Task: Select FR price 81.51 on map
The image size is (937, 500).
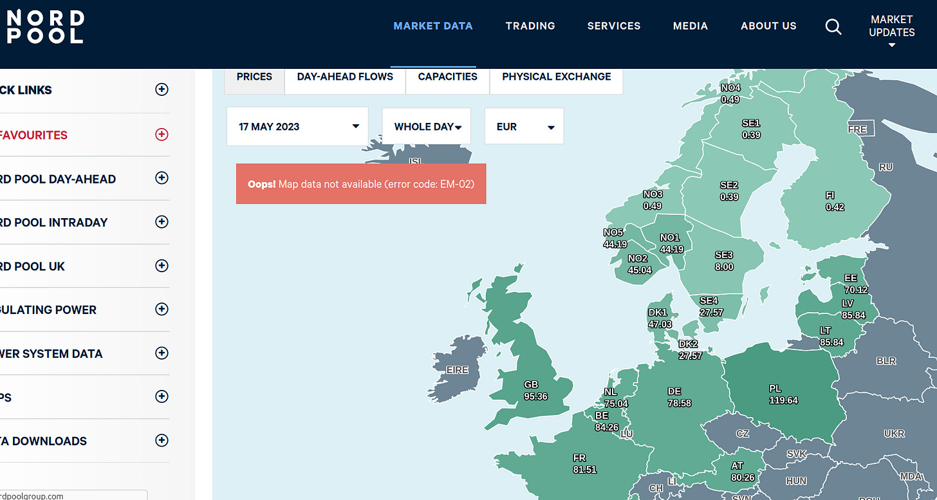Action: tap(584, 470)
